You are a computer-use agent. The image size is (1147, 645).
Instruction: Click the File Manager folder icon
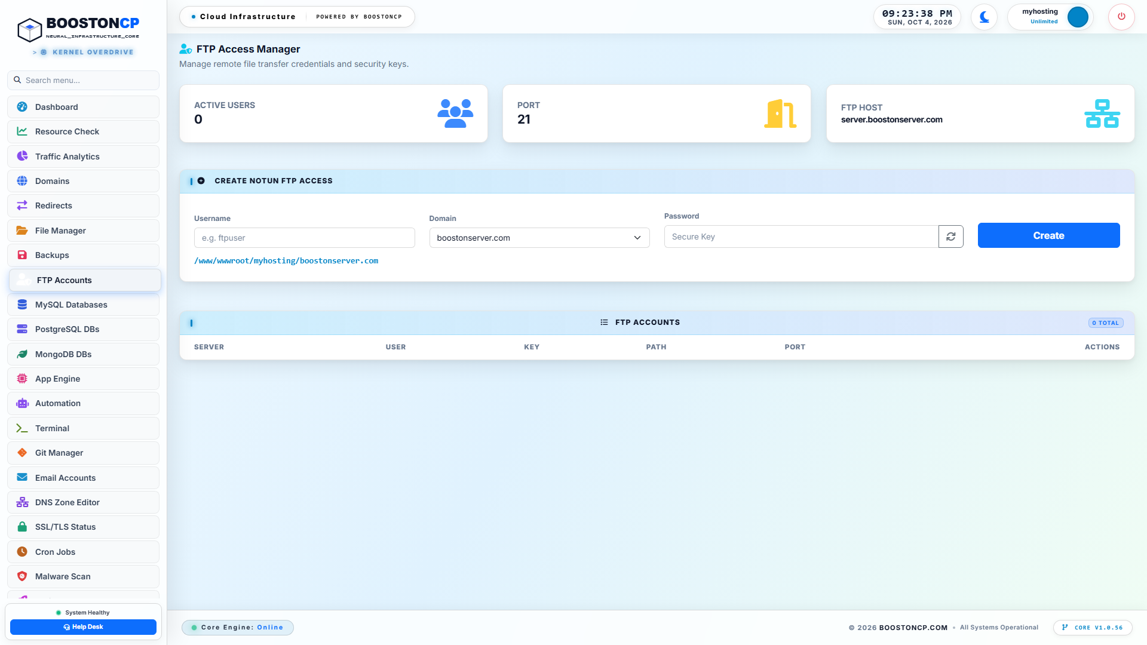[22, 231]
